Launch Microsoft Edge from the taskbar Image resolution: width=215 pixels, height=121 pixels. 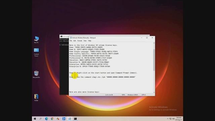(x=46, y=119)
